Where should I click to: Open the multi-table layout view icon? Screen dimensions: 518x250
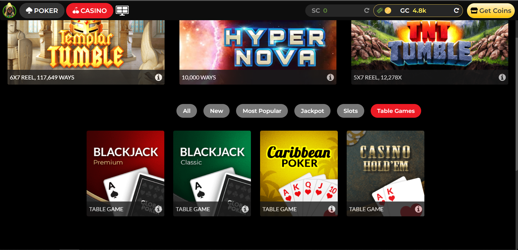pos(122,11)
